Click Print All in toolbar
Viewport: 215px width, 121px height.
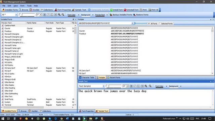pyautogui.click(x=153, y=10)
